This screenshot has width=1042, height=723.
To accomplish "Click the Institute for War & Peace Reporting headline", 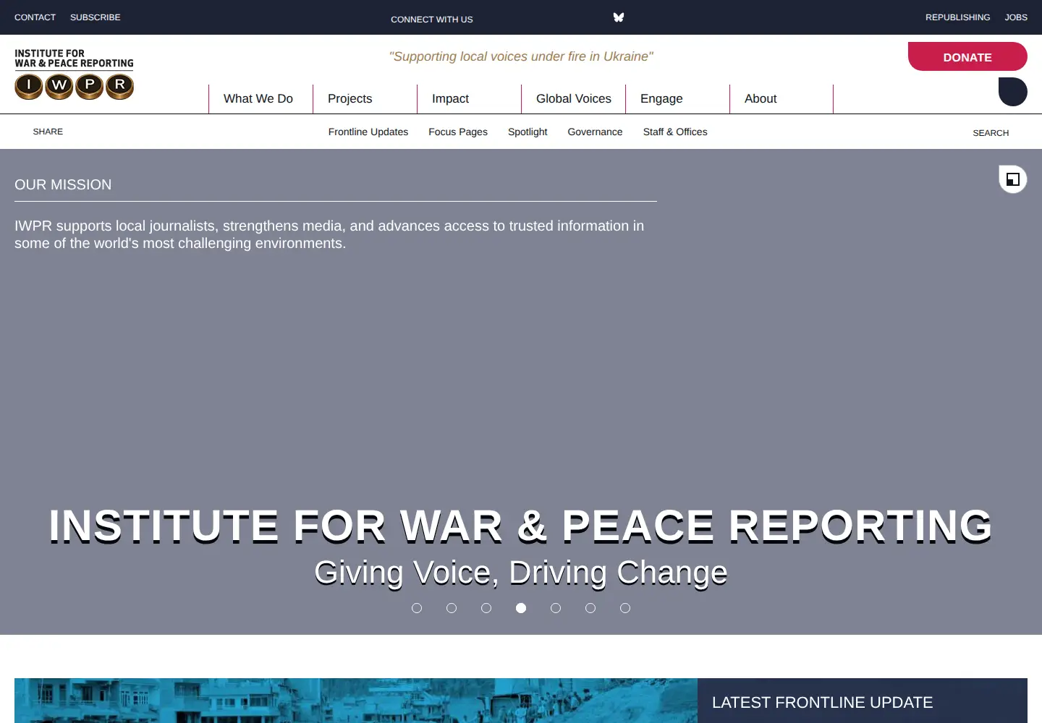I will pyautogui.click(x=521, y=526).
